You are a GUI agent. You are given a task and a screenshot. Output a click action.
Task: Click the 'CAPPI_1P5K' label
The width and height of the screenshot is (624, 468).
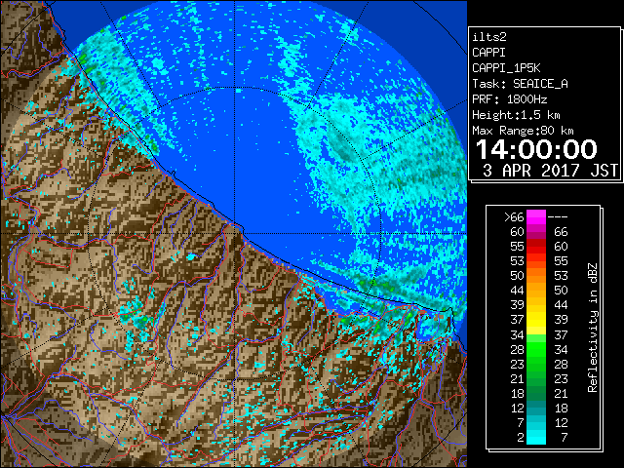(506, 68)
